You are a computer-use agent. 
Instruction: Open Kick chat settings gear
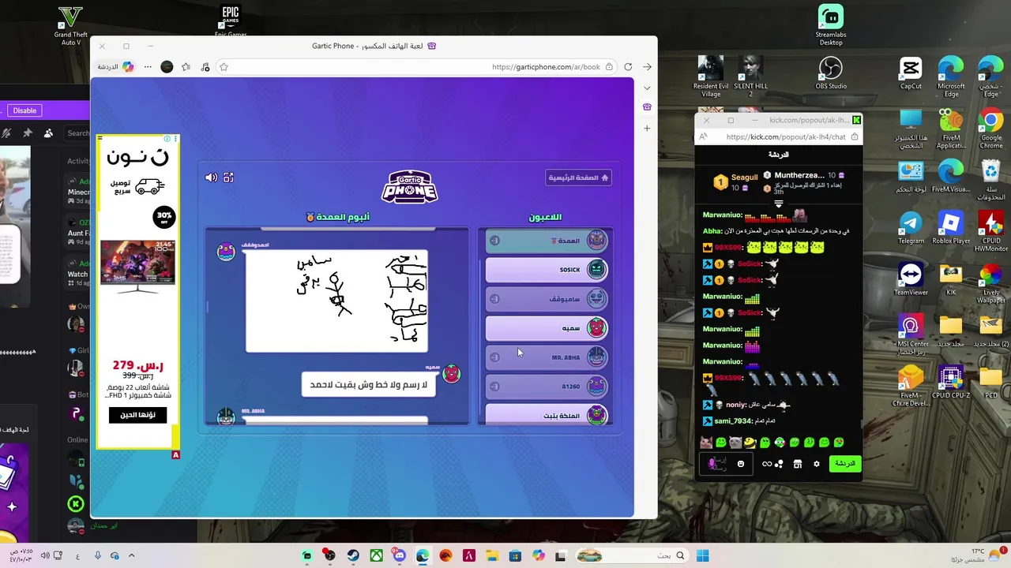pyautogui.click(x=817, y=464)
